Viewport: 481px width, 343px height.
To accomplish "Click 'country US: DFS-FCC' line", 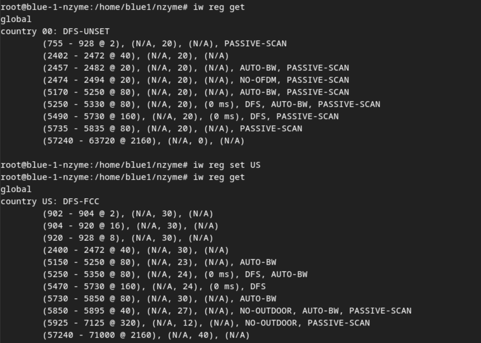I will click(x=50, y=201).
